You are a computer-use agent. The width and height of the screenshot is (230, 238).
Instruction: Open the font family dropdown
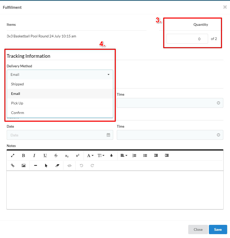click(x=90, y=155)
